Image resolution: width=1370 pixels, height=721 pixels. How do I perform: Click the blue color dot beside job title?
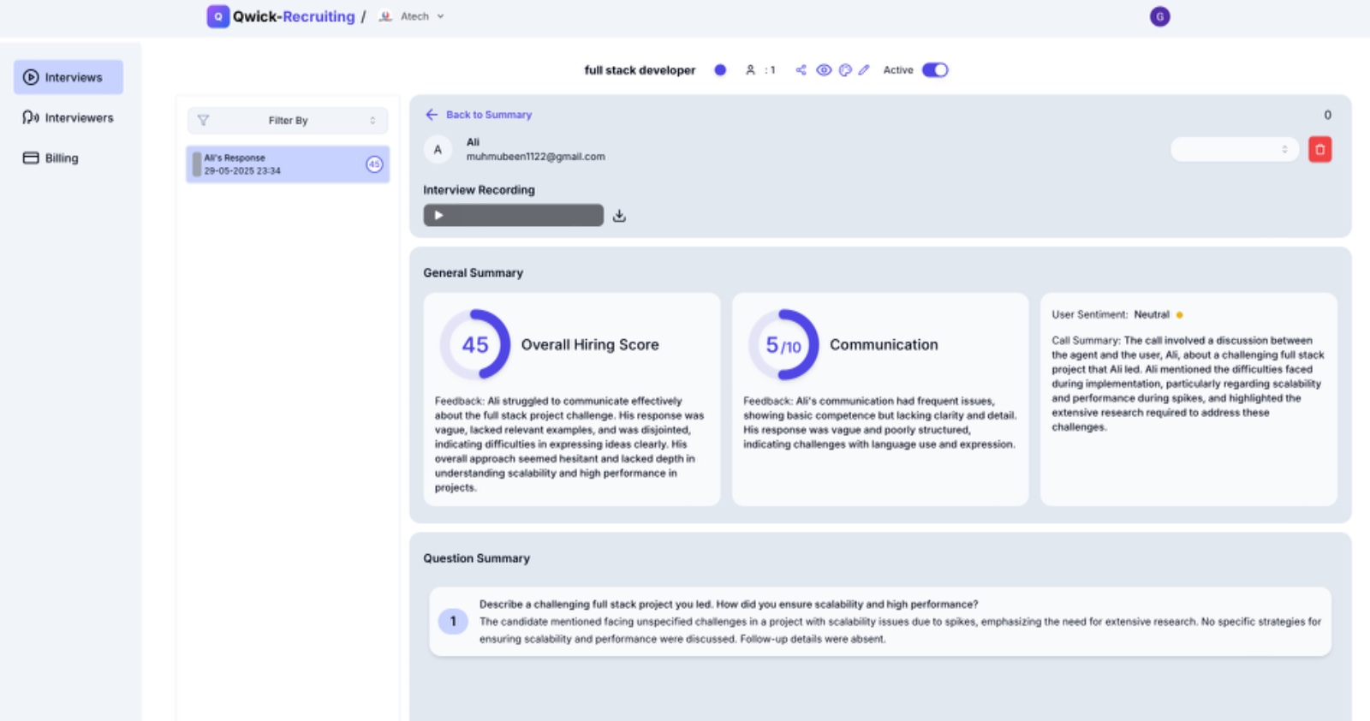point(720,70)
